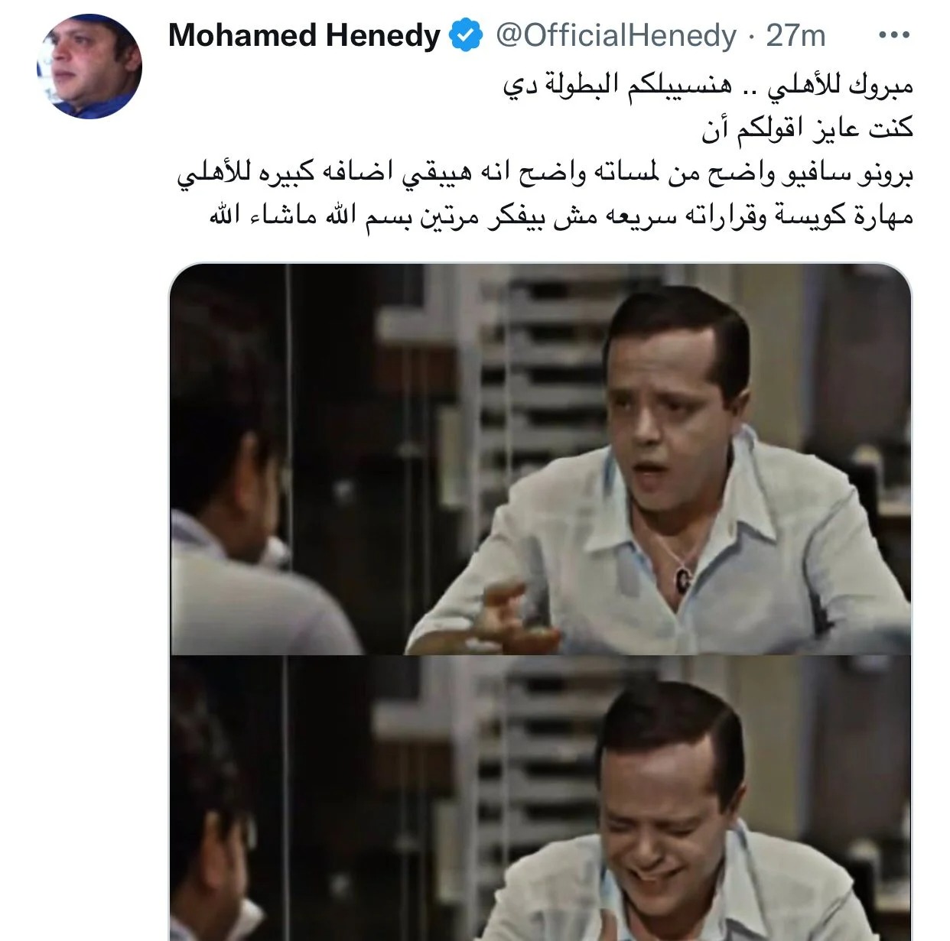
Task: Click the last line of tweet text
Action: click(561, 216)
